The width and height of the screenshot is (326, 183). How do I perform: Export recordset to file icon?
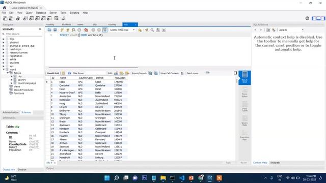pos(150,73)
